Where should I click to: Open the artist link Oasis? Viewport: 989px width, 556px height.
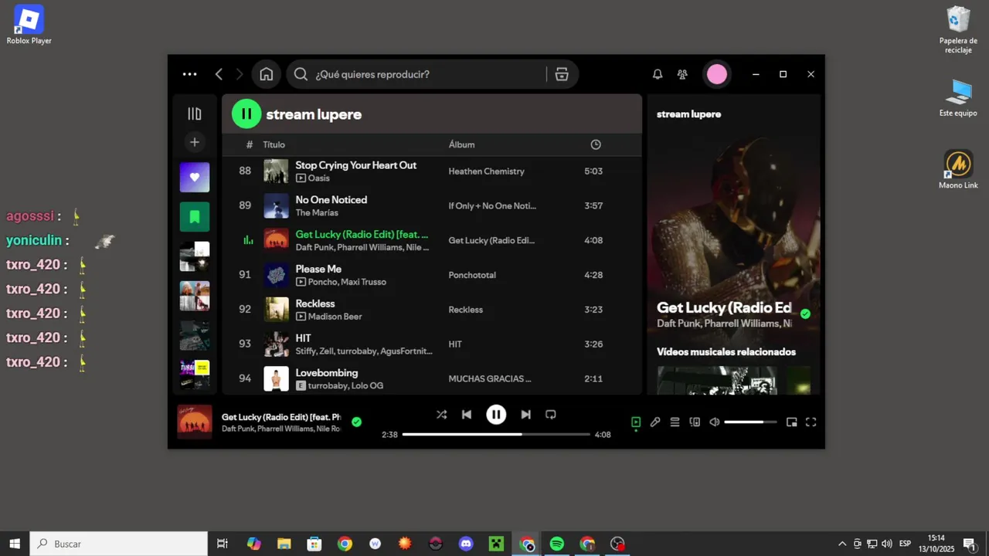tap(318, 178)
